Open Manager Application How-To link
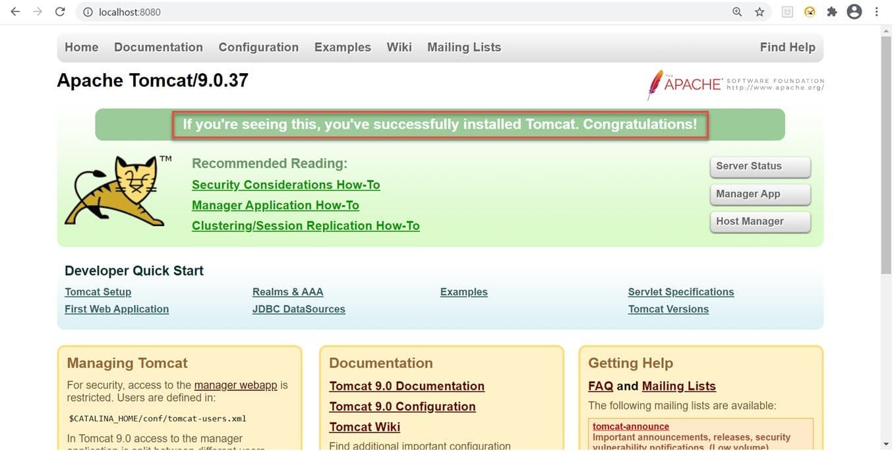 click(x=276, y=206)
